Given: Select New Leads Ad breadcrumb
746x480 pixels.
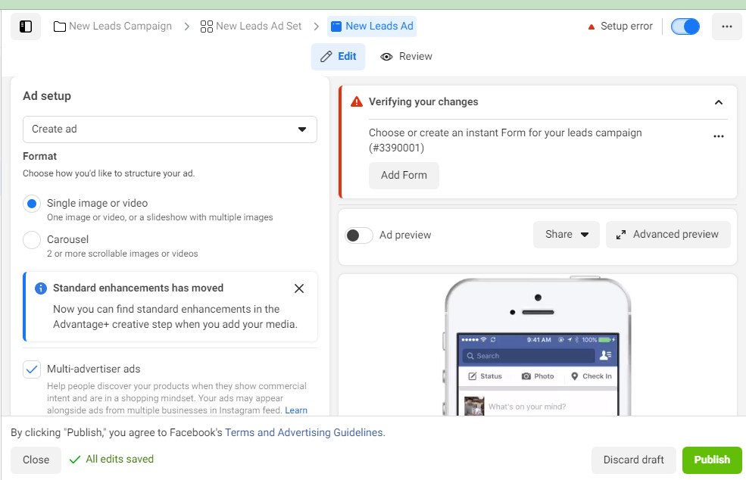Looking at the screenshot, I should [372, 26].
